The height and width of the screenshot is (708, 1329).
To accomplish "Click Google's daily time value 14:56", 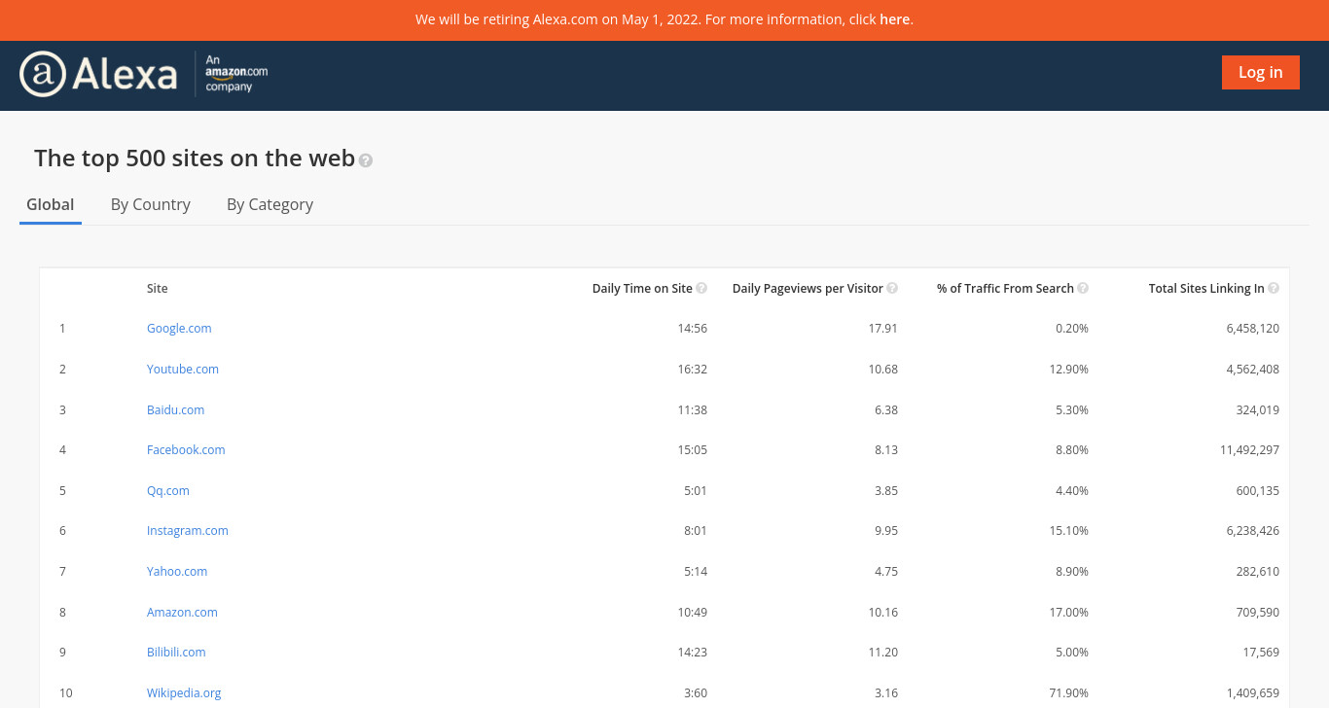I will [x=693, y=329].
